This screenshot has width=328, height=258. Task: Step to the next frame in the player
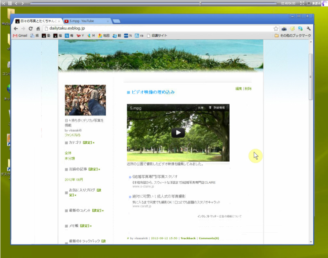[x=23, y=3]
